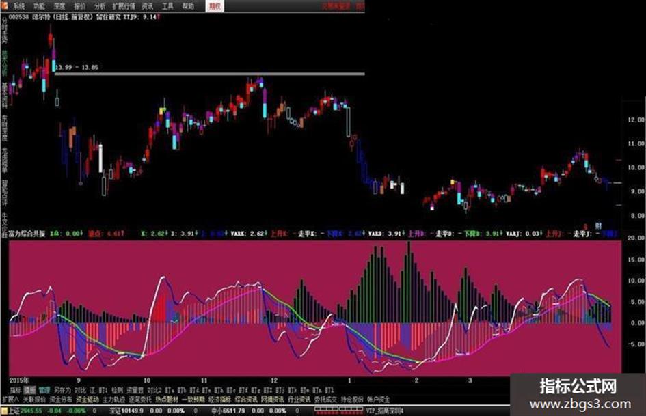Open the 一致预期 tab
Image resolution: width=646 pixels, height=416 pixels.
pos(193,400)
